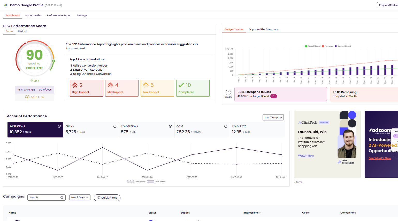Open the Quick Filters button

click(107, 198)
